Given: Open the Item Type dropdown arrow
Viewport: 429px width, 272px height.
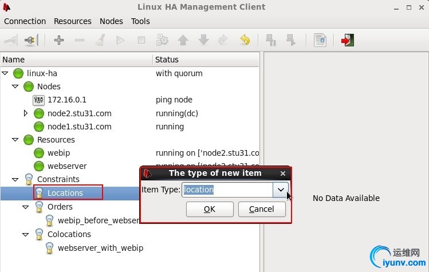Looking at the screenshot, I should (x=281, y=190).
